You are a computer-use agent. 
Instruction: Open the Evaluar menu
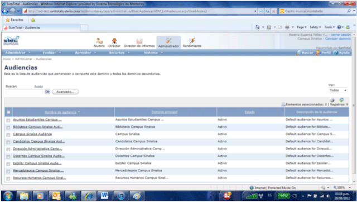tap(52, 52)
